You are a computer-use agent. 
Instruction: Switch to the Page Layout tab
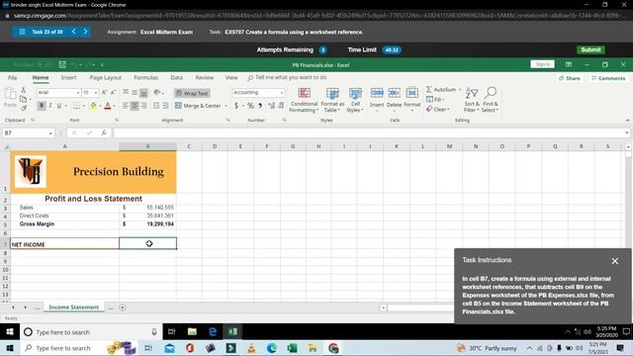point(106,77)
